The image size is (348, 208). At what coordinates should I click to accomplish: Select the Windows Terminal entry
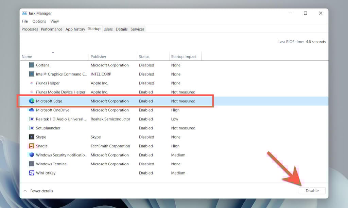(52, 164)
